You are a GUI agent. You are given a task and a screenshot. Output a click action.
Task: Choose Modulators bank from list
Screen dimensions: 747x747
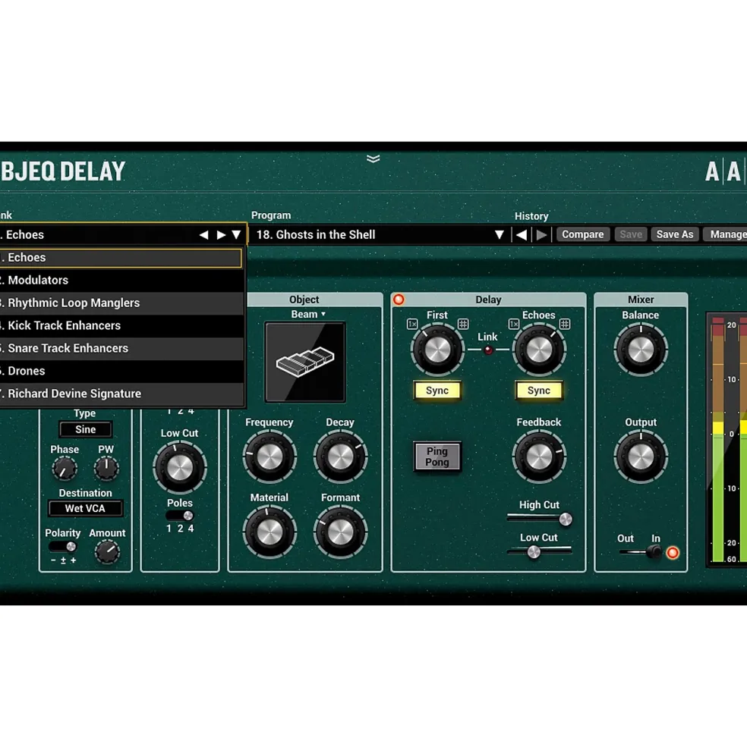pyautogui.click(x=121, y=280)
